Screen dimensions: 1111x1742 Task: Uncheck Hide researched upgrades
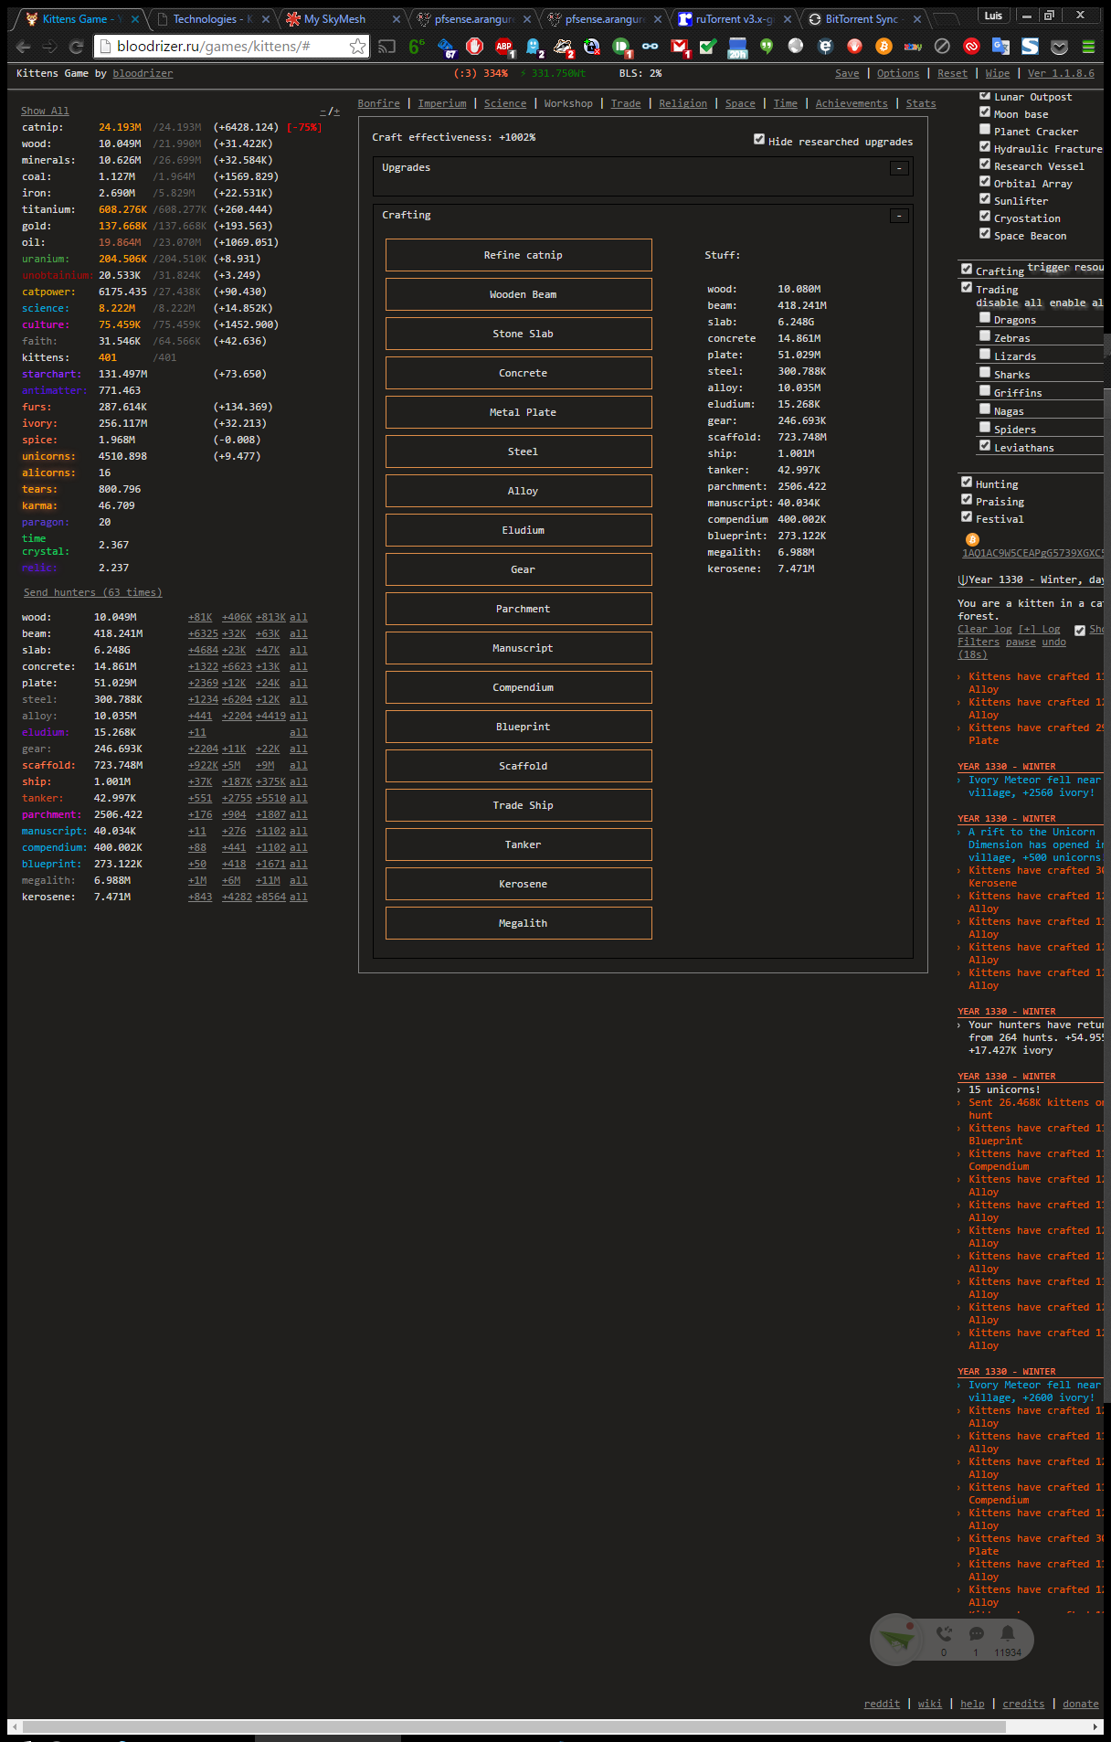(759, 140)
